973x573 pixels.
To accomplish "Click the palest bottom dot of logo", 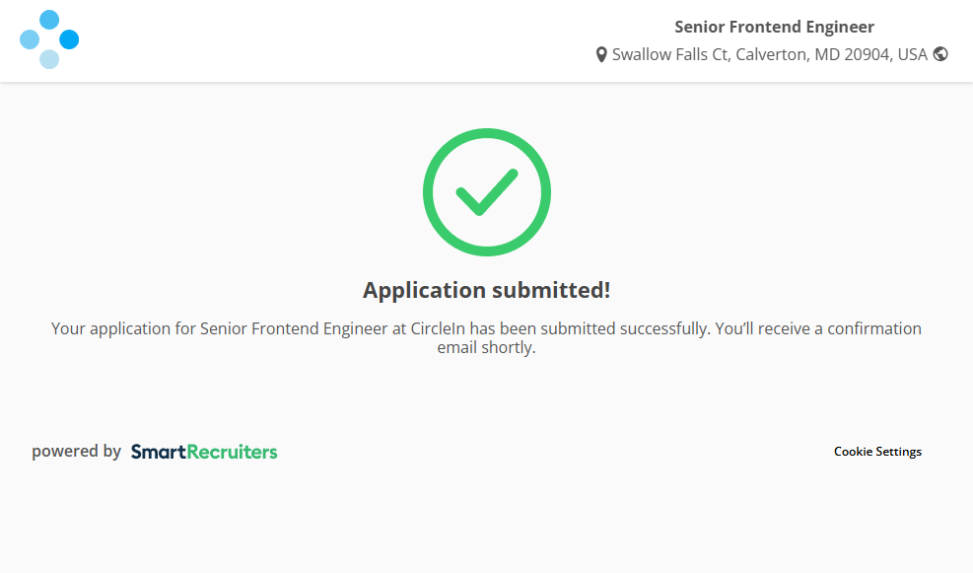I will 49,59.
